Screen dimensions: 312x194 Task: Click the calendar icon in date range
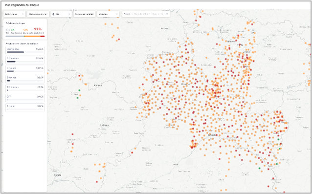pyautogui.click(x=167, y=14)
